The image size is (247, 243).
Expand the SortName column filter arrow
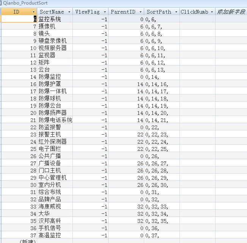click(69, 12)
